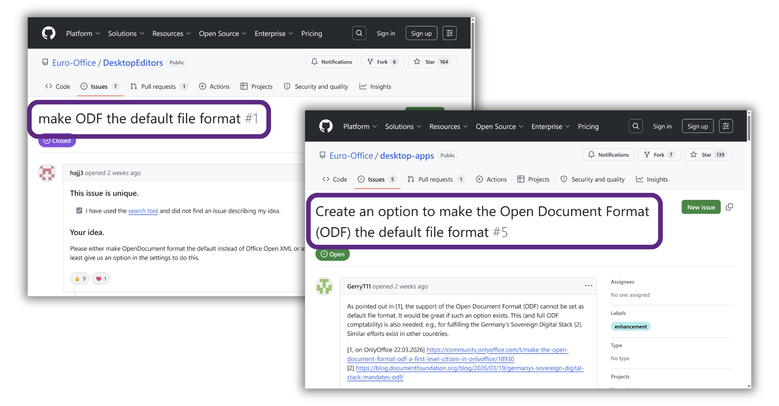This screenshot has width=779, height=406.
Task: Click the enhancement label badge
Action: click(630, 327)
